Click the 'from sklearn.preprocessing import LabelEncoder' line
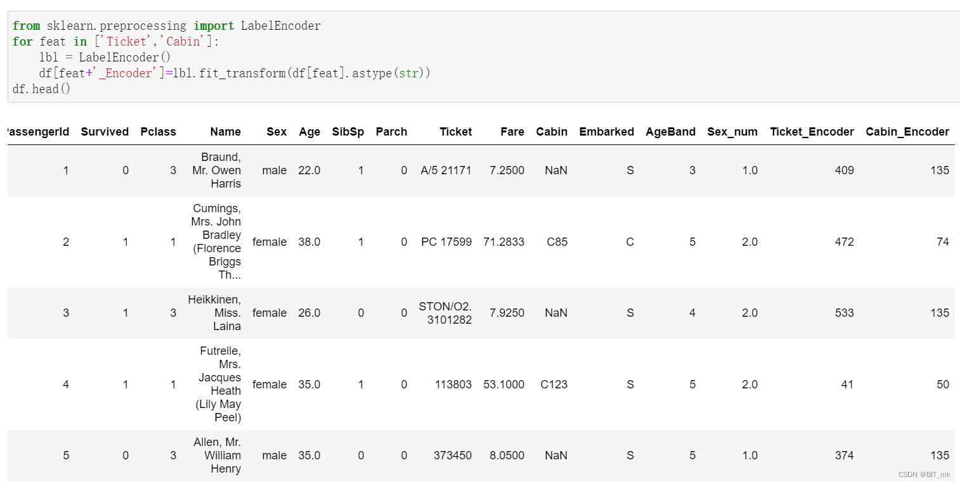 167,26
